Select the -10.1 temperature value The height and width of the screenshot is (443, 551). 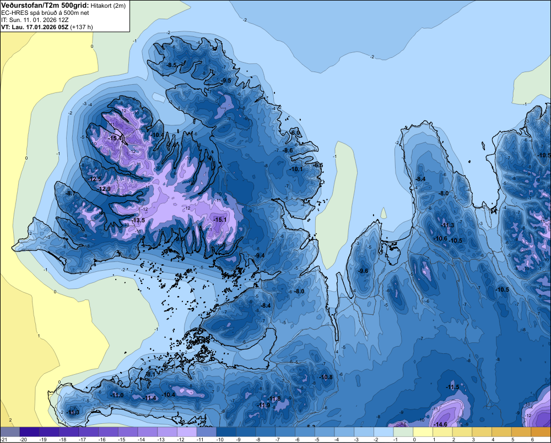(296, 169)
